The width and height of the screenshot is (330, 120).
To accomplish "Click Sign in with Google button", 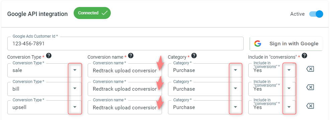I will [x=286, y=44].
